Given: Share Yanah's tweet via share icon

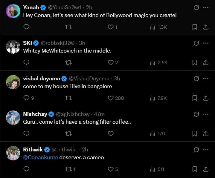Looking at the screenshot, I should (x=206, y=27).
